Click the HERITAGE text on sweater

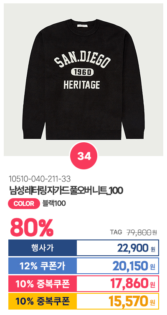[81, 85]
